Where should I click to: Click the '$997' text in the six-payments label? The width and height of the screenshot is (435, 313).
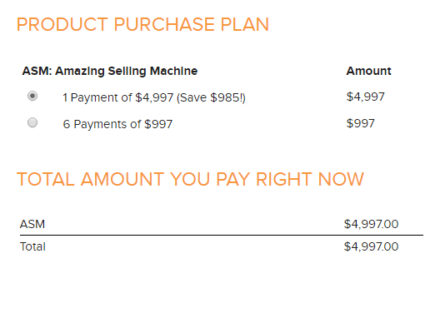[158, 124]
